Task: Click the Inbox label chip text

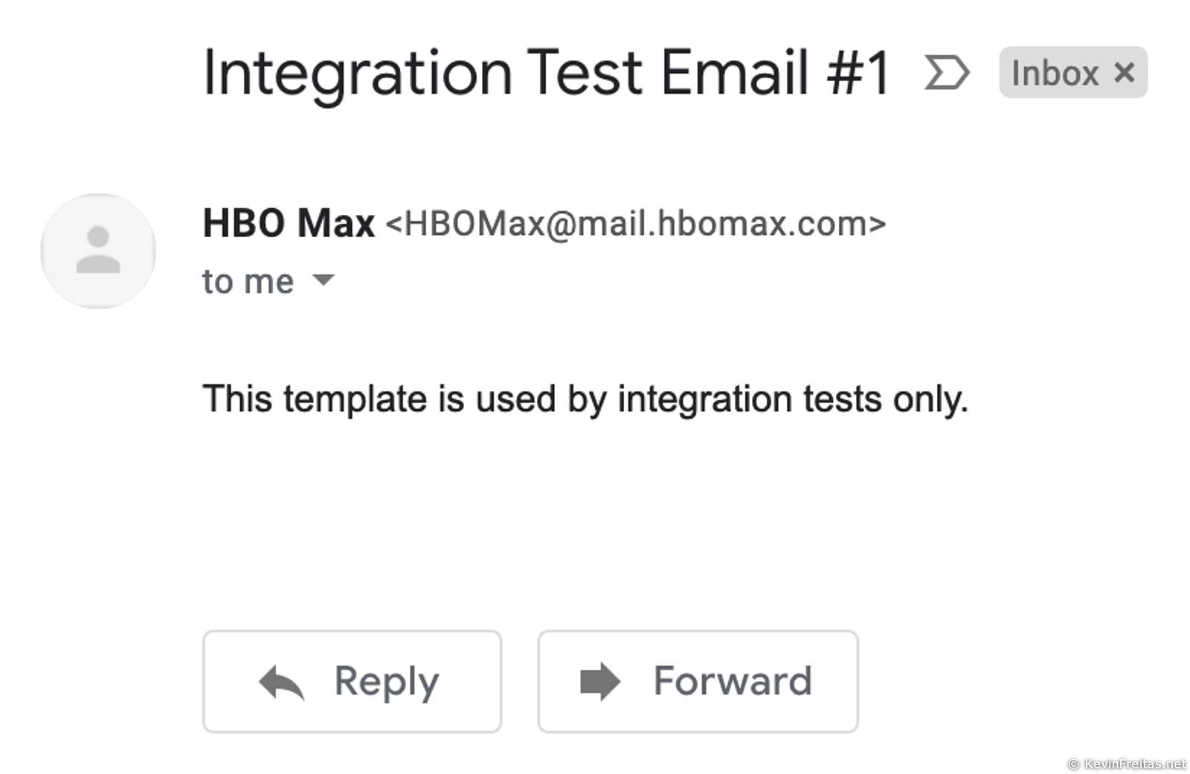Action: 1055,74
